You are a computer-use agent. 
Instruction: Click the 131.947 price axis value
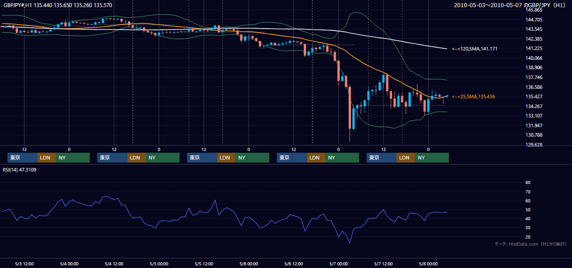click(534, 126)
